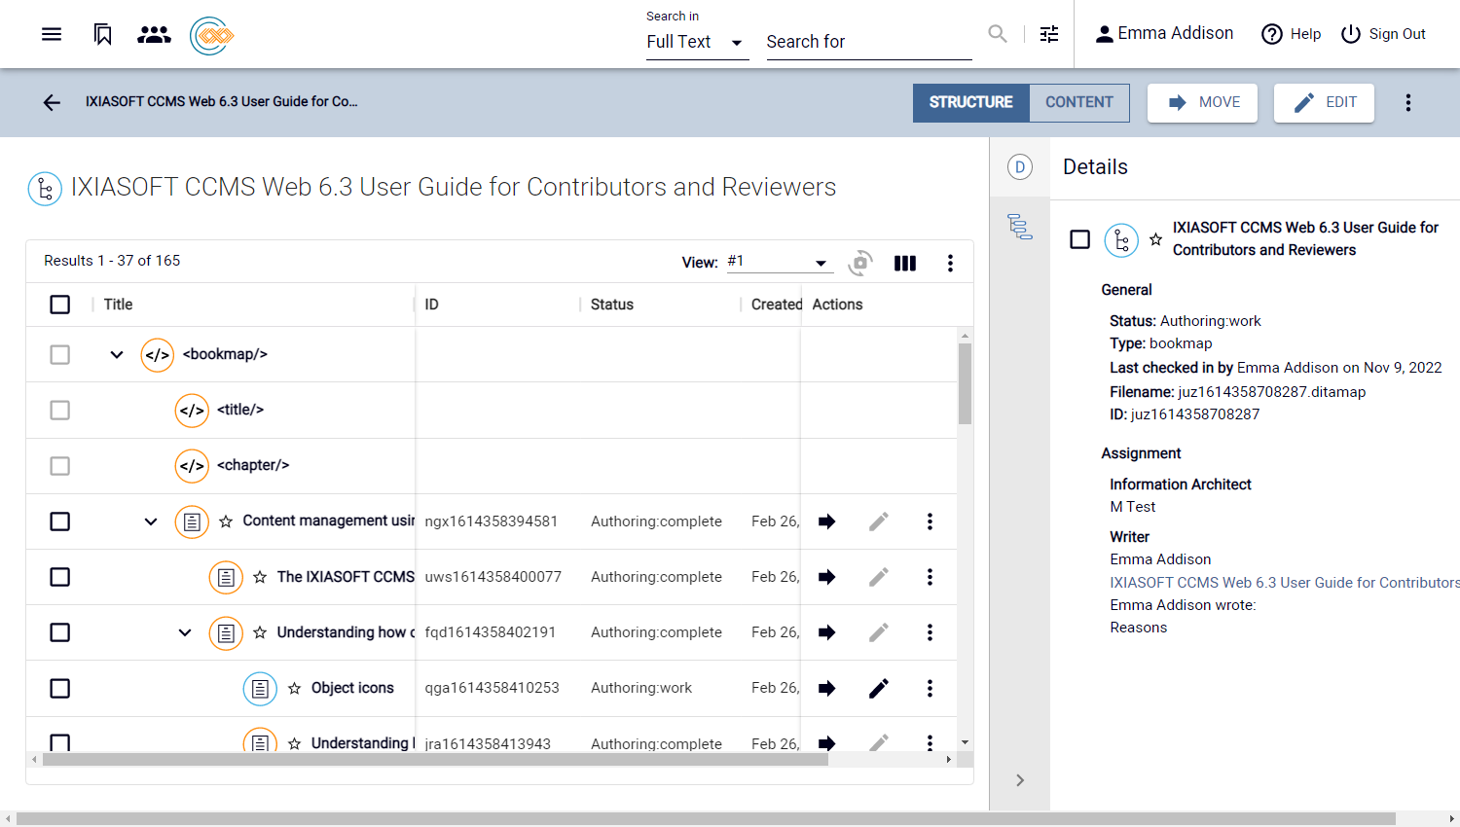This screenshot has height=827, width=1460.
Task: Click the EDIT button
Action: pos(1324,102)
